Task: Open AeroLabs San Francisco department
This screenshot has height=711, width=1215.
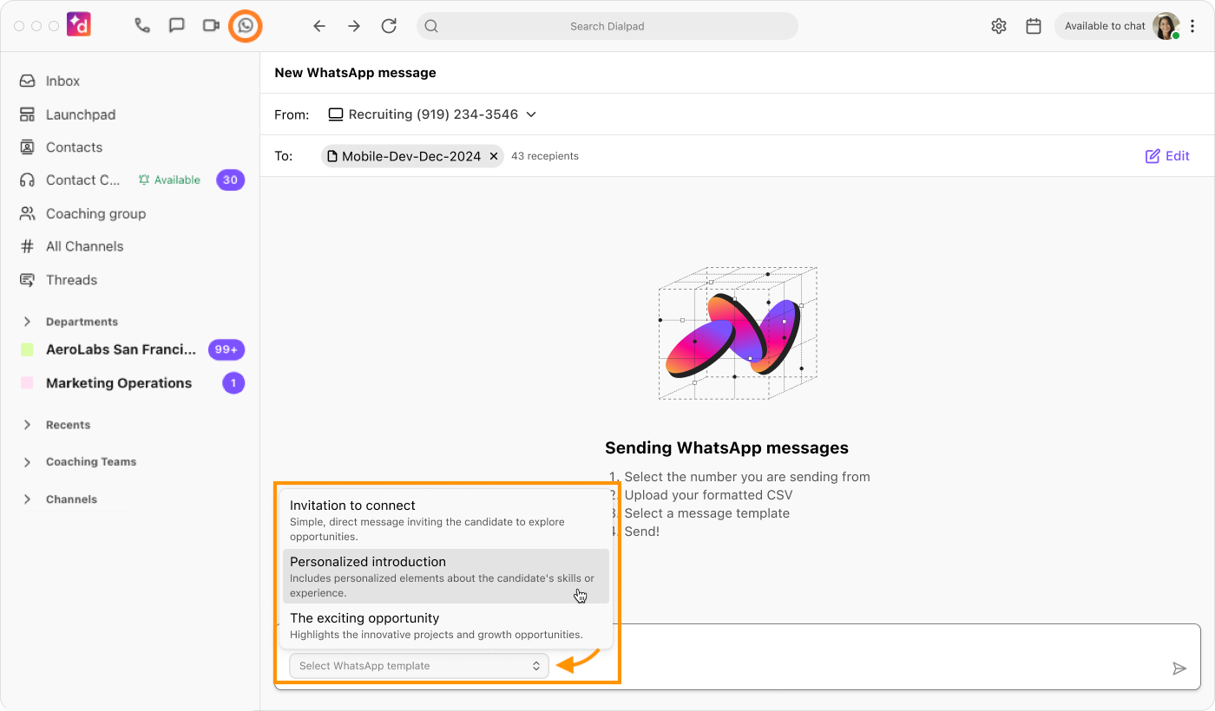Action: pyautogui.click(x=121, y=349)
